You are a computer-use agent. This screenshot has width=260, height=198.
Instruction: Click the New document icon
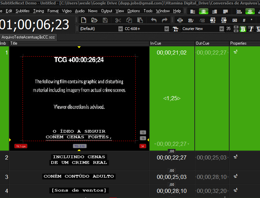[x=84, y=20]
